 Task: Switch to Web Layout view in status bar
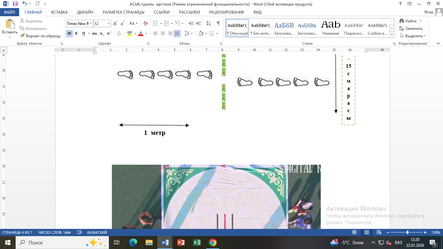click(378, 232)
